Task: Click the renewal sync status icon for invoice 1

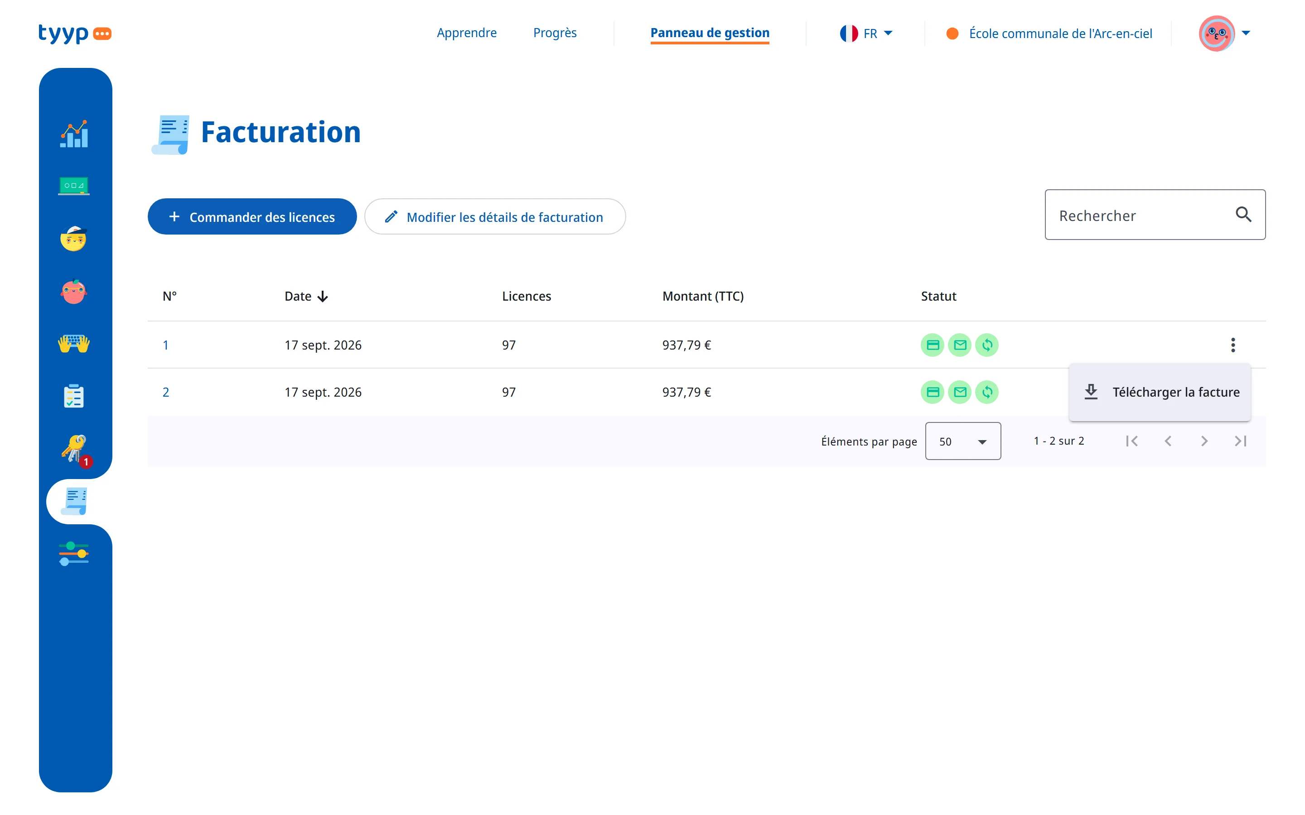Action: [x=987, y=345]
